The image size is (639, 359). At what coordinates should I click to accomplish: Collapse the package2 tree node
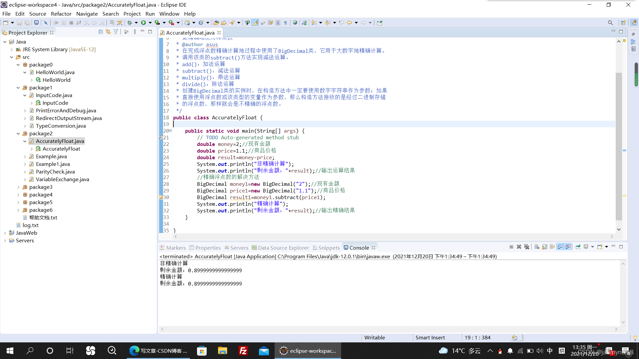[x=18, y=134]
